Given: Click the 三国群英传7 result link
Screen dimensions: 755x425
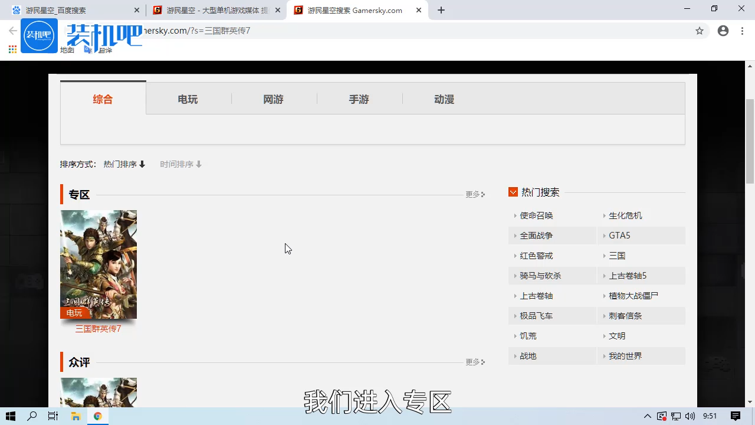Looking at the screenshot, I should 98,329.
